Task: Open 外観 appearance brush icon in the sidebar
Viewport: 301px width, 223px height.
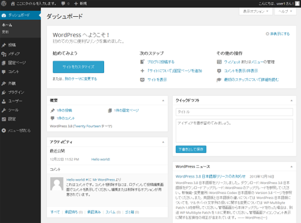Action: pyautogui.click(x=4, y=83)
